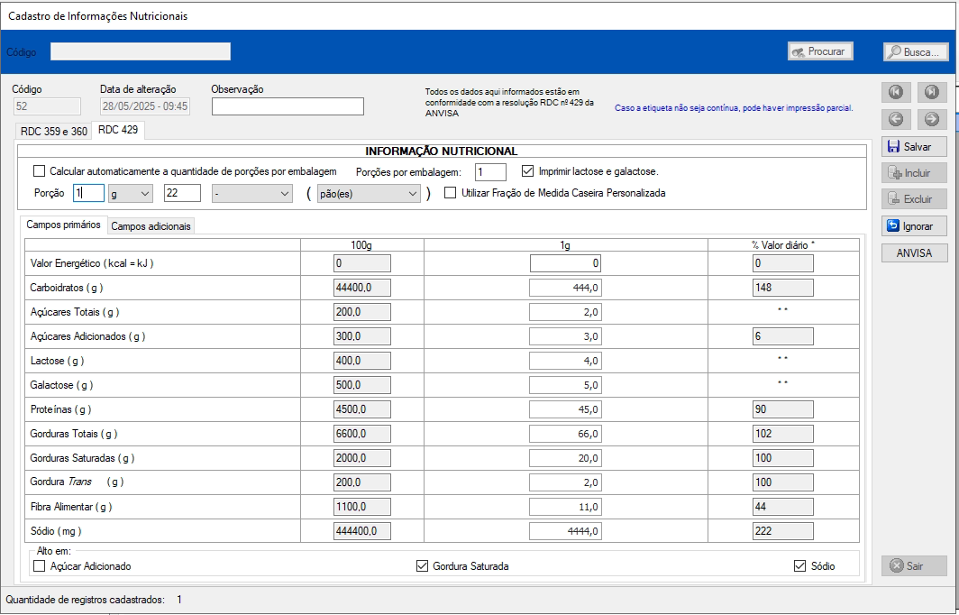Click the Sódio 100g field 444400,0
Image resolution: width=959 pixels, height=615 pixels.
pos(362,531)
